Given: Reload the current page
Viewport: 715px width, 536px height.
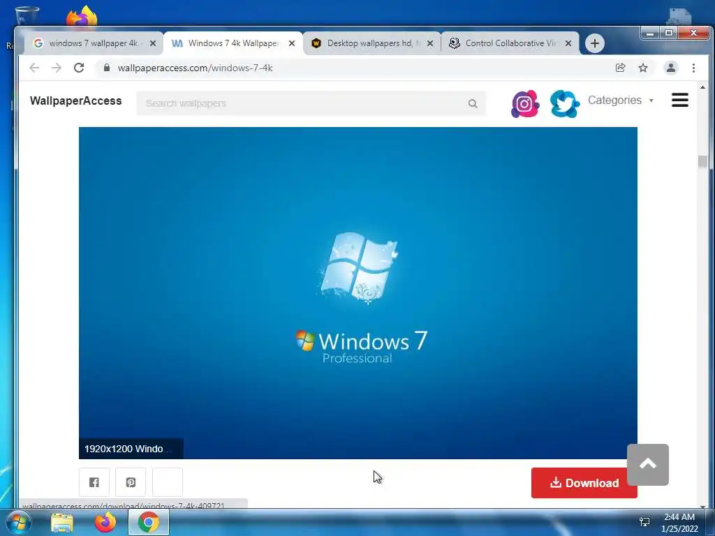Looking at the screenshot, I should [x=79, y=68].
